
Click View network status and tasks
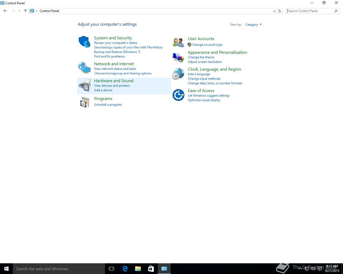click(115, 69)
